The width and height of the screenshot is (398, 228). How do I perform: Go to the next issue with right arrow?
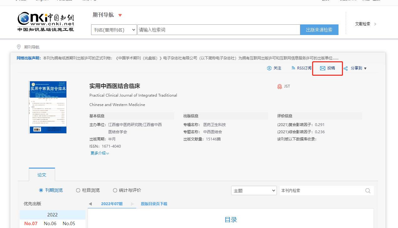coord(132,204)
